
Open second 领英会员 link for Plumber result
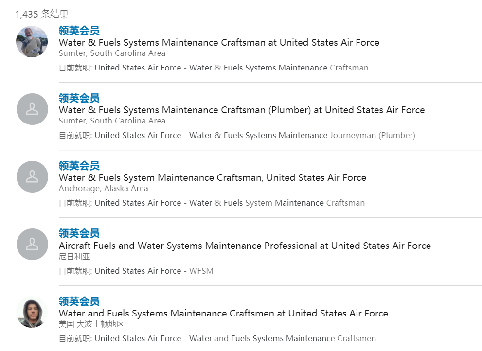coord(79,98)
